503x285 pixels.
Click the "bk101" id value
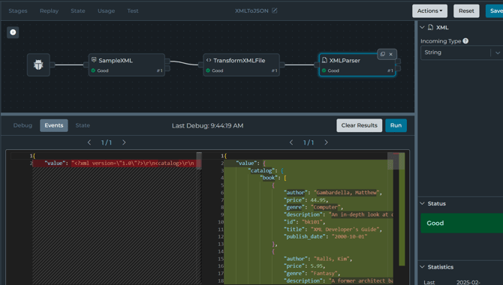pos(313,222)
